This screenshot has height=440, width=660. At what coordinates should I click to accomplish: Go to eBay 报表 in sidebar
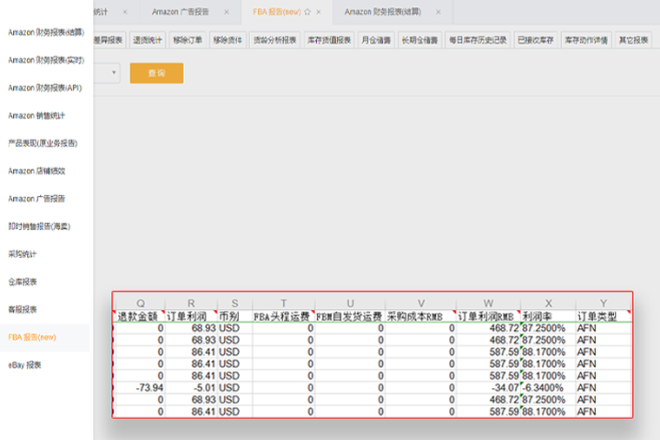24,365
